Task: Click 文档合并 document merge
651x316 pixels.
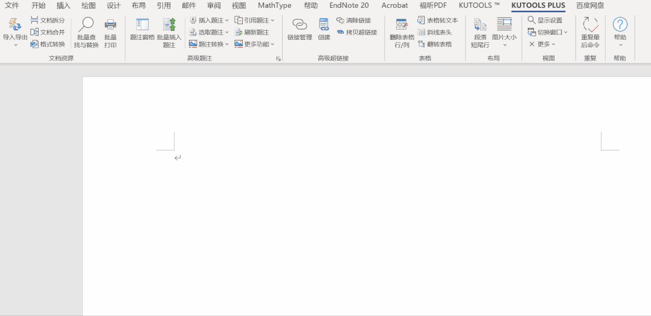Action: [48, 32]
